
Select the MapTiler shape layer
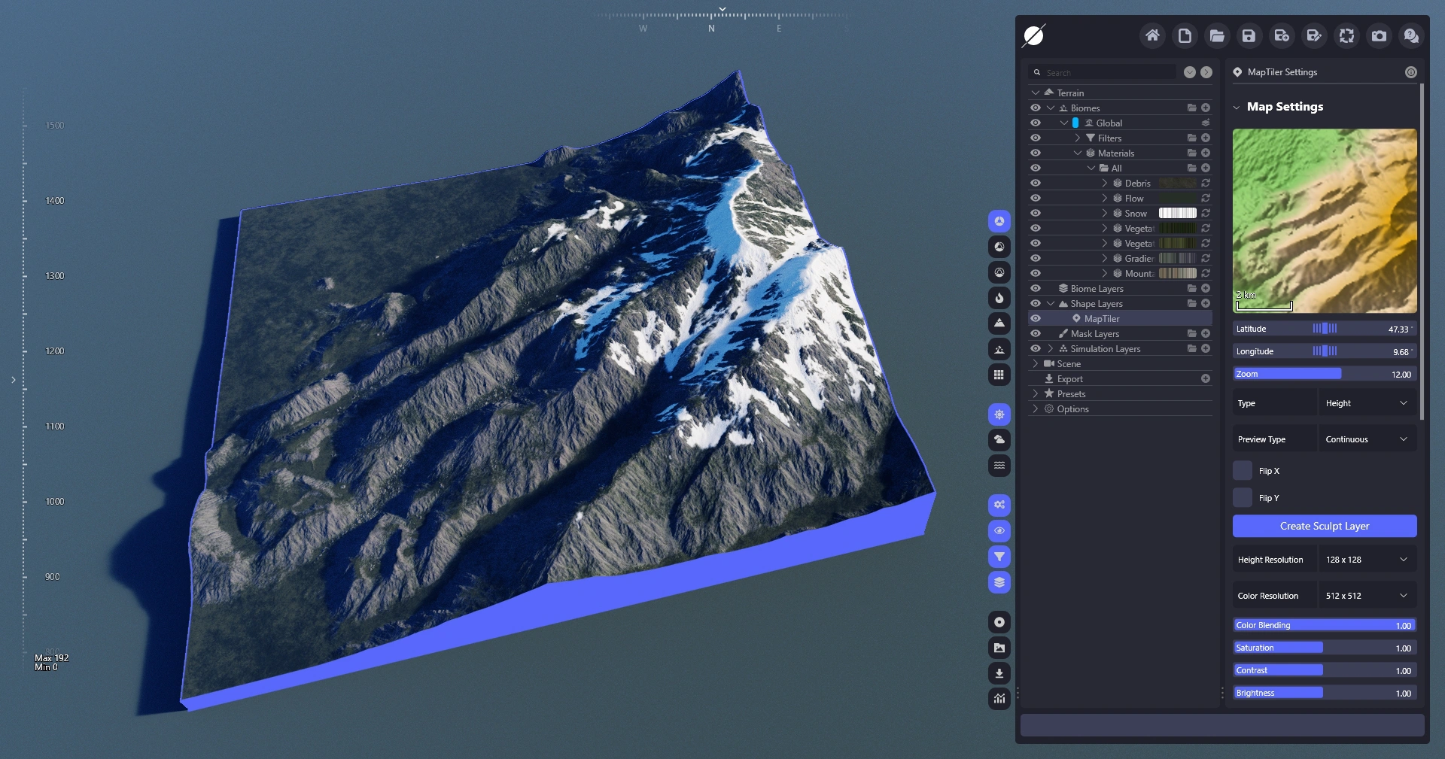point(1101,319)
